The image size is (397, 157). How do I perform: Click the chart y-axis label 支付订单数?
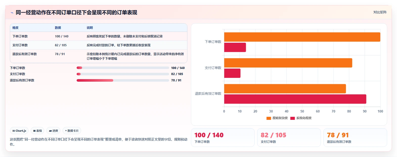(213, 68)
